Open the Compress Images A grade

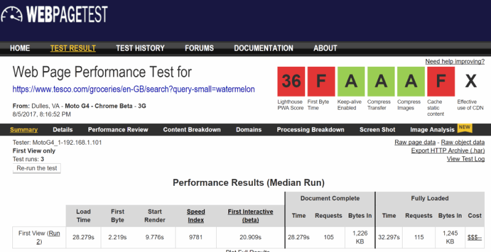tap(411, 82)
